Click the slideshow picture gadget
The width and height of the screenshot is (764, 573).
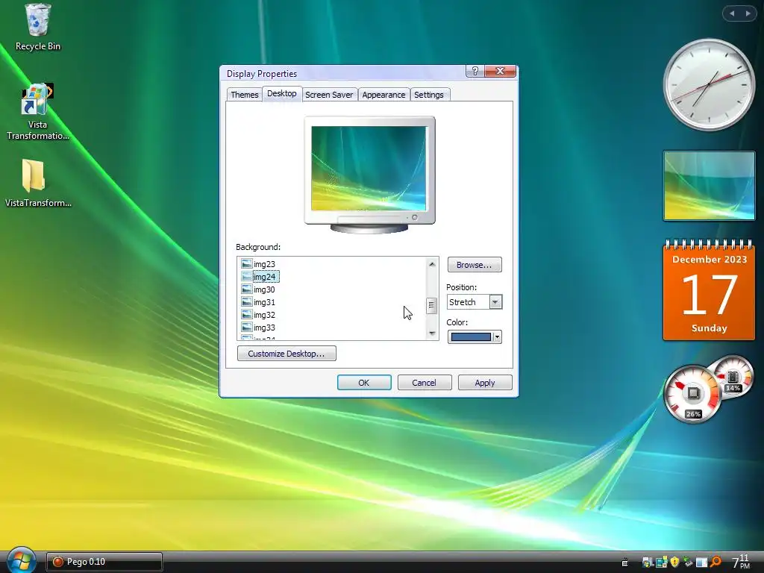(x=709, y=186)
